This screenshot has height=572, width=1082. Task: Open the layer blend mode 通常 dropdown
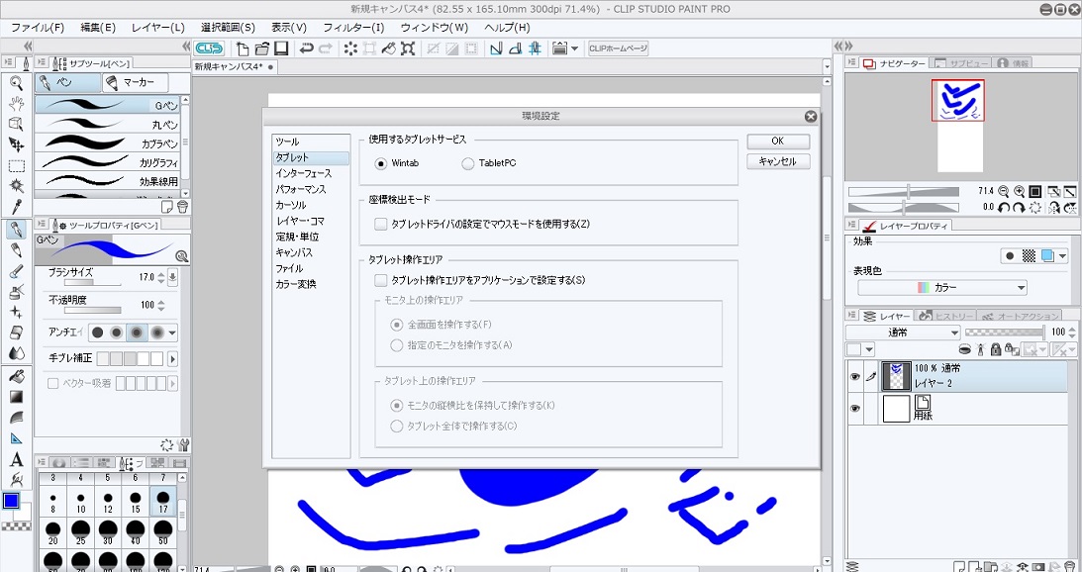tap(903, 332)
